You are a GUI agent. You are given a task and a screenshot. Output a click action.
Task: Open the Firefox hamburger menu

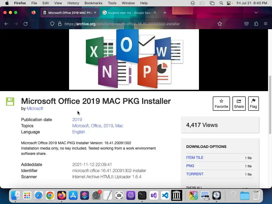click(266, 24)
